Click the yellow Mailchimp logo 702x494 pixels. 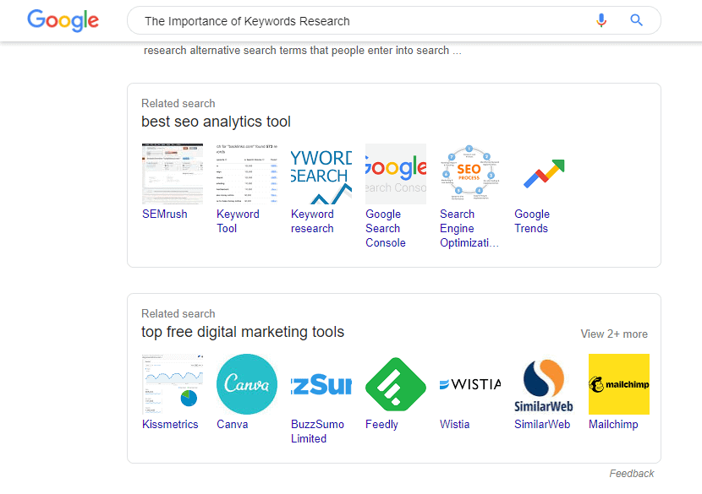point(619,384)
